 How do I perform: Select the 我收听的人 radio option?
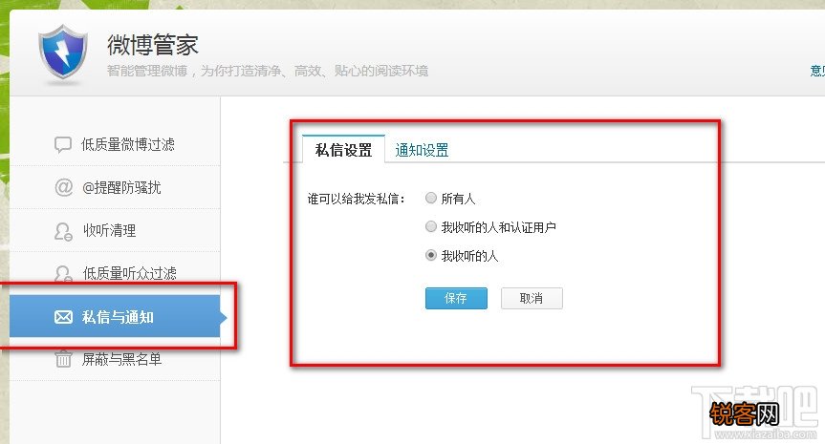(x=431, y=255)
